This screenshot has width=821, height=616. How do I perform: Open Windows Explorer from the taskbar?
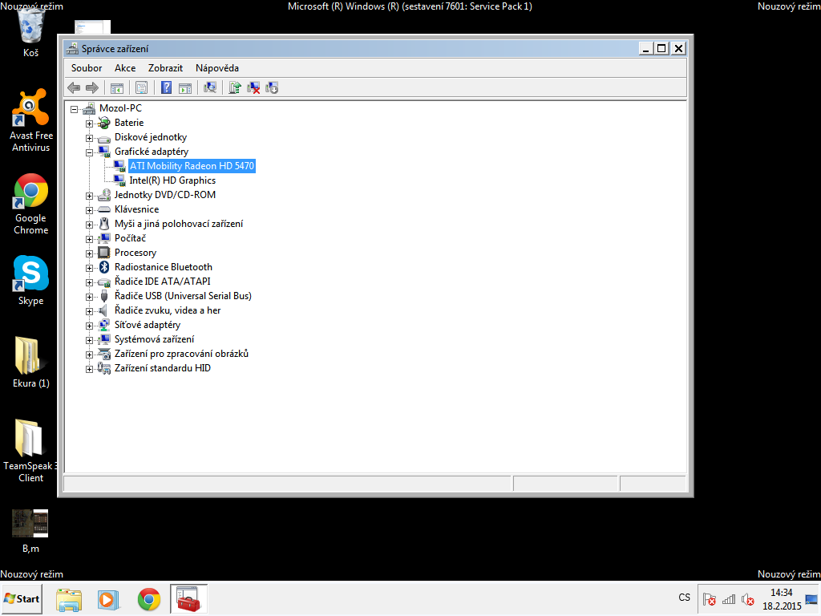click(x=69, y=599)
